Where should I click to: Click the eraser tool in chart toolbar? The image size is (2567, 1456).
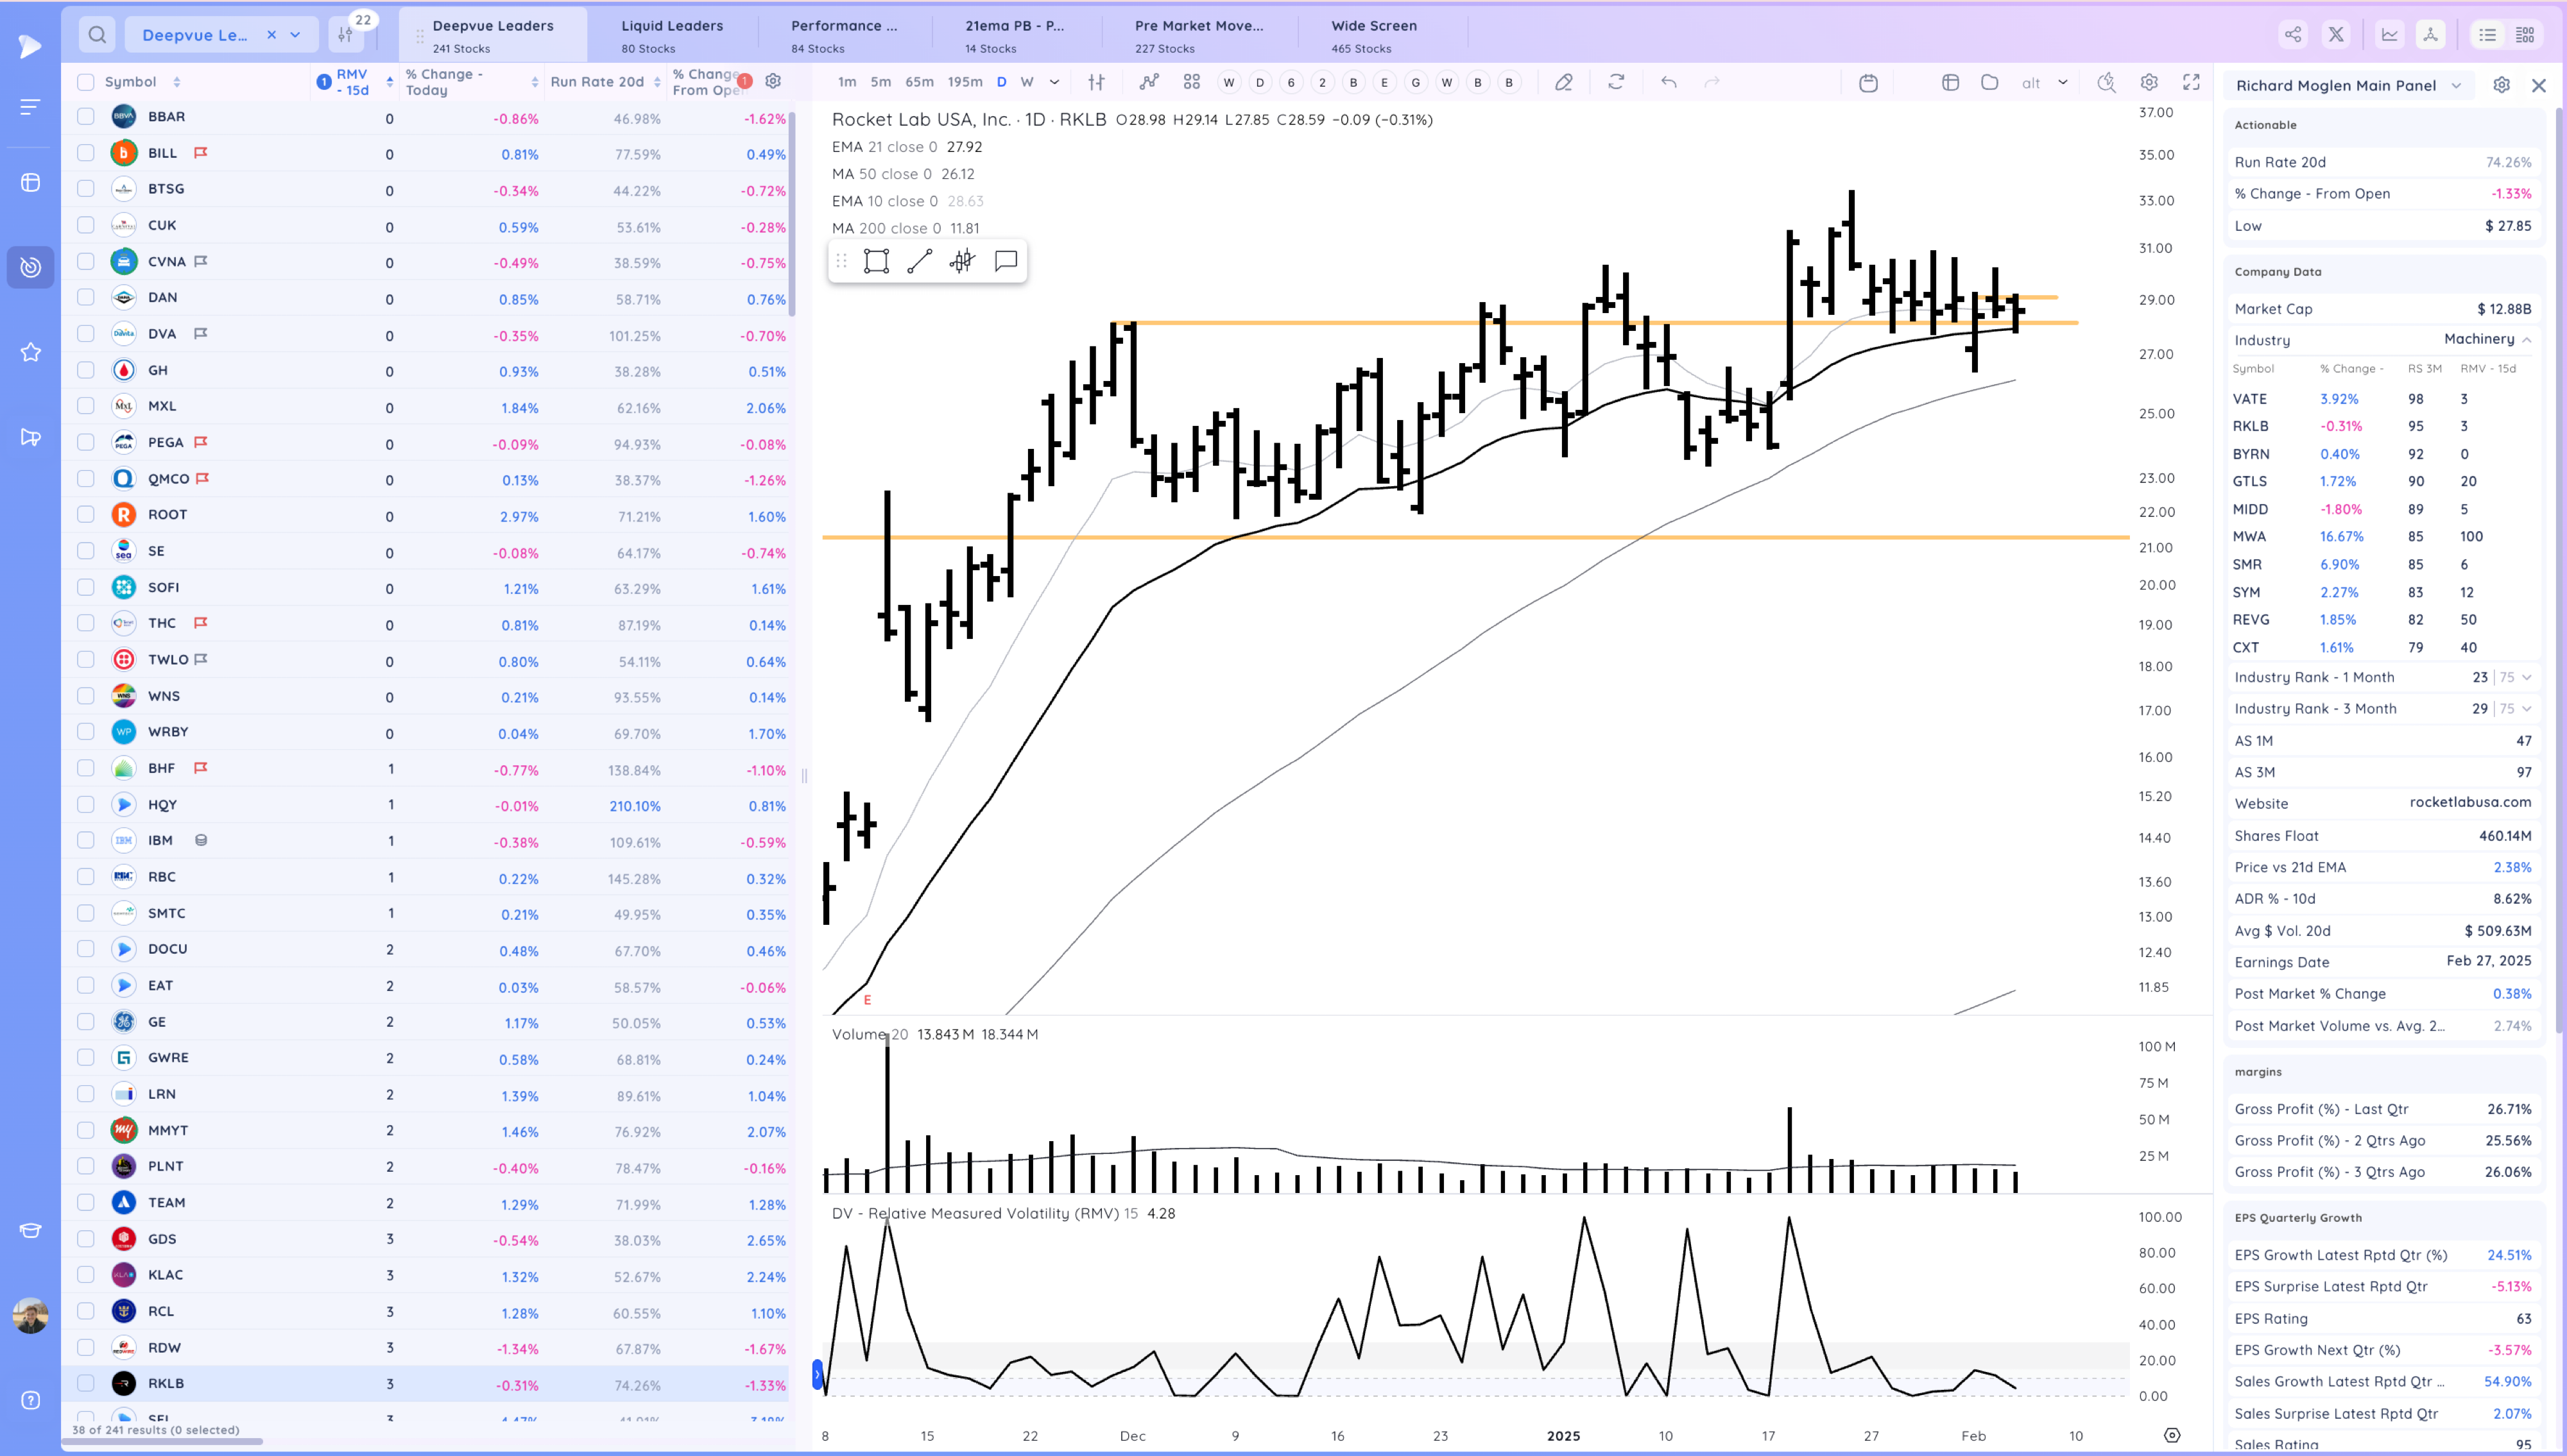1563,83
